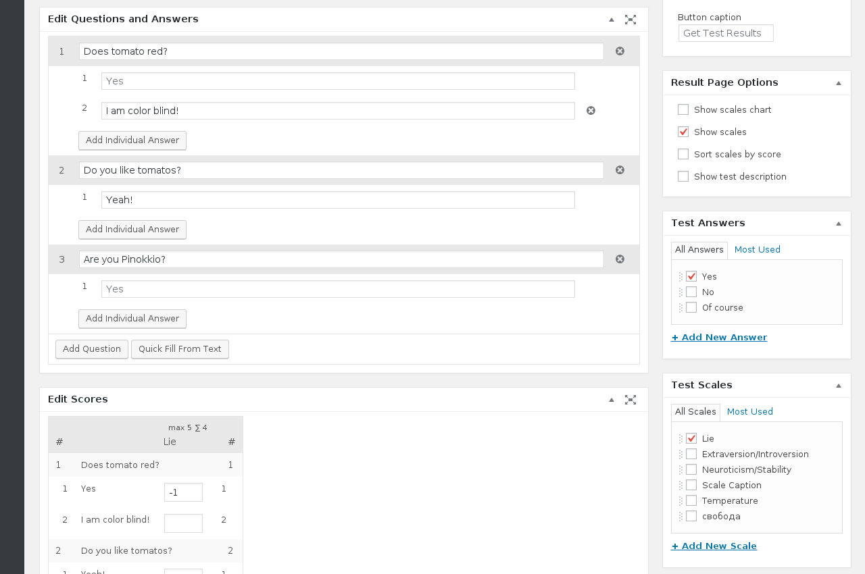Image resolution: width=865 pixels, height=574 pixels.
Task: Click the 'Add Question' button
Action: tap(92, 349)
